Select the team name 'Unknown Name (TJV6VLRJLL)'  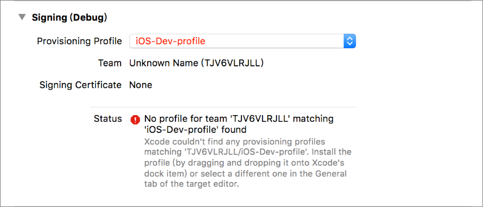tap(196, 63)
